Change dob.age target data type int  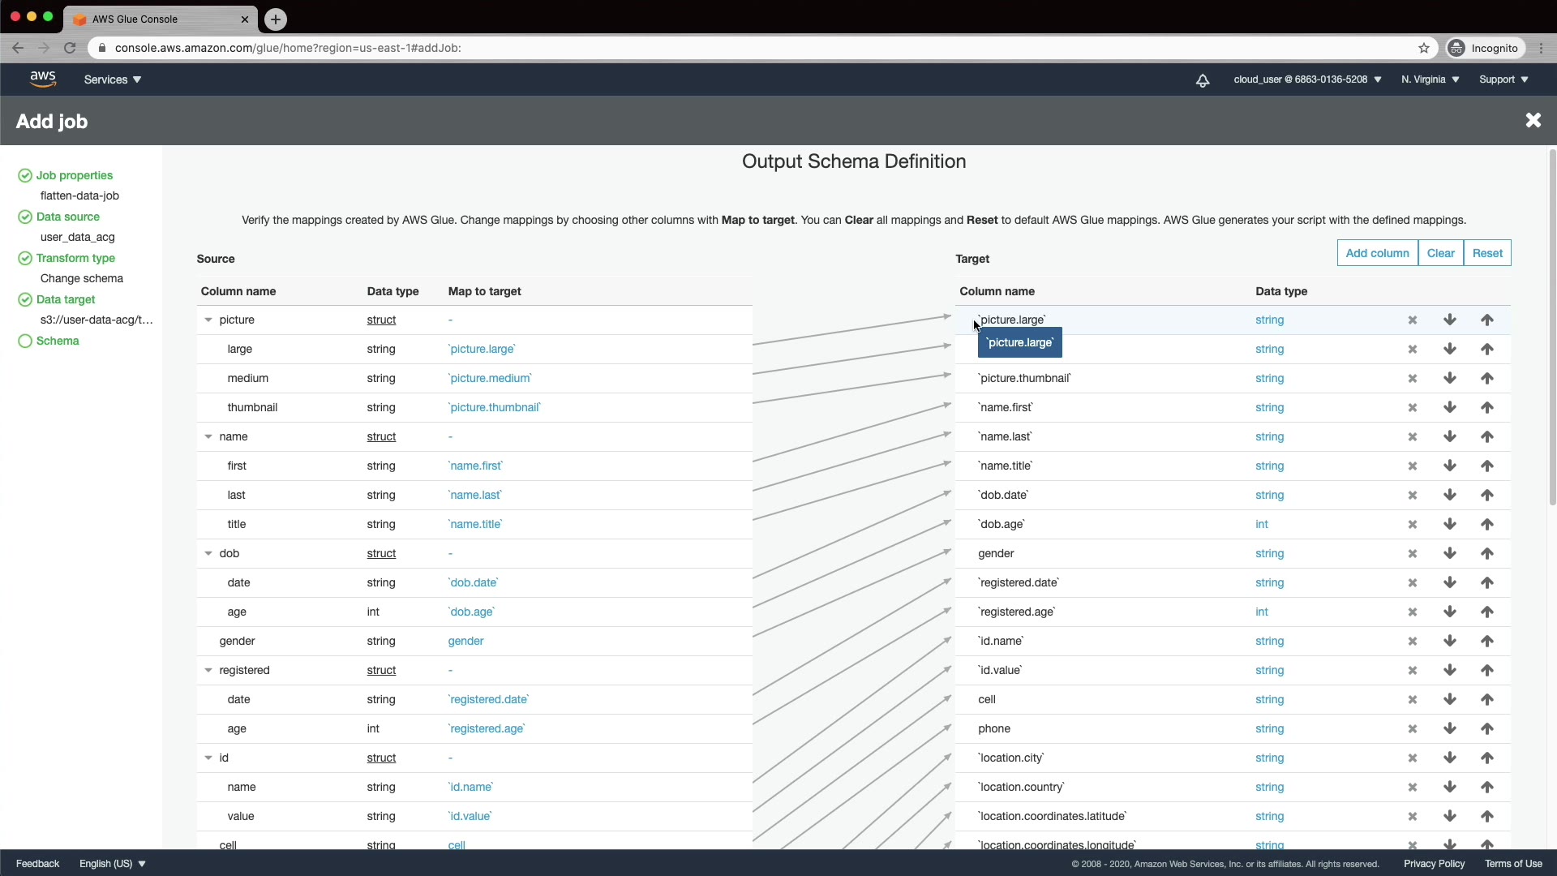click(1262, 525)
